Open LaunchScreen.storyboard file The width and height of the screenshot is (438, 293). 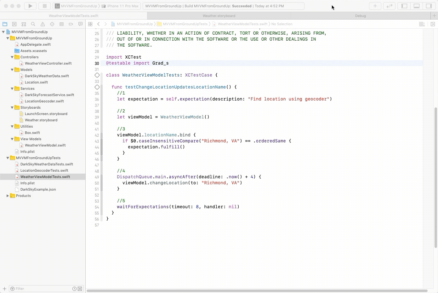point(46,114)
